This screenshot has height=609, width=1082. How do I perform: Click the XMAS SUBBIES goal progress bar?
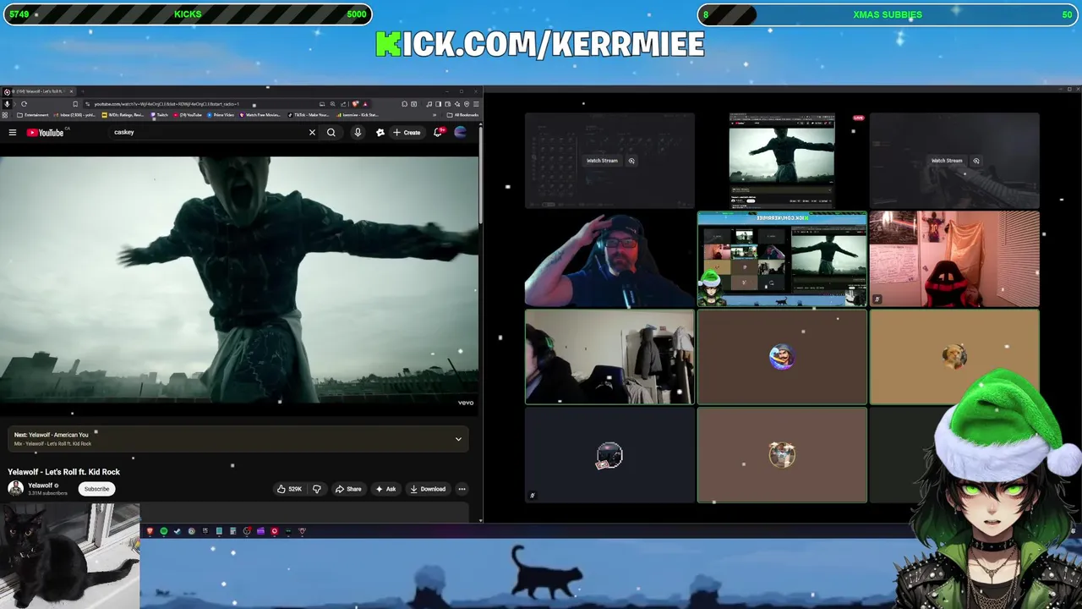pyautogui.click(x=888, y=14)
